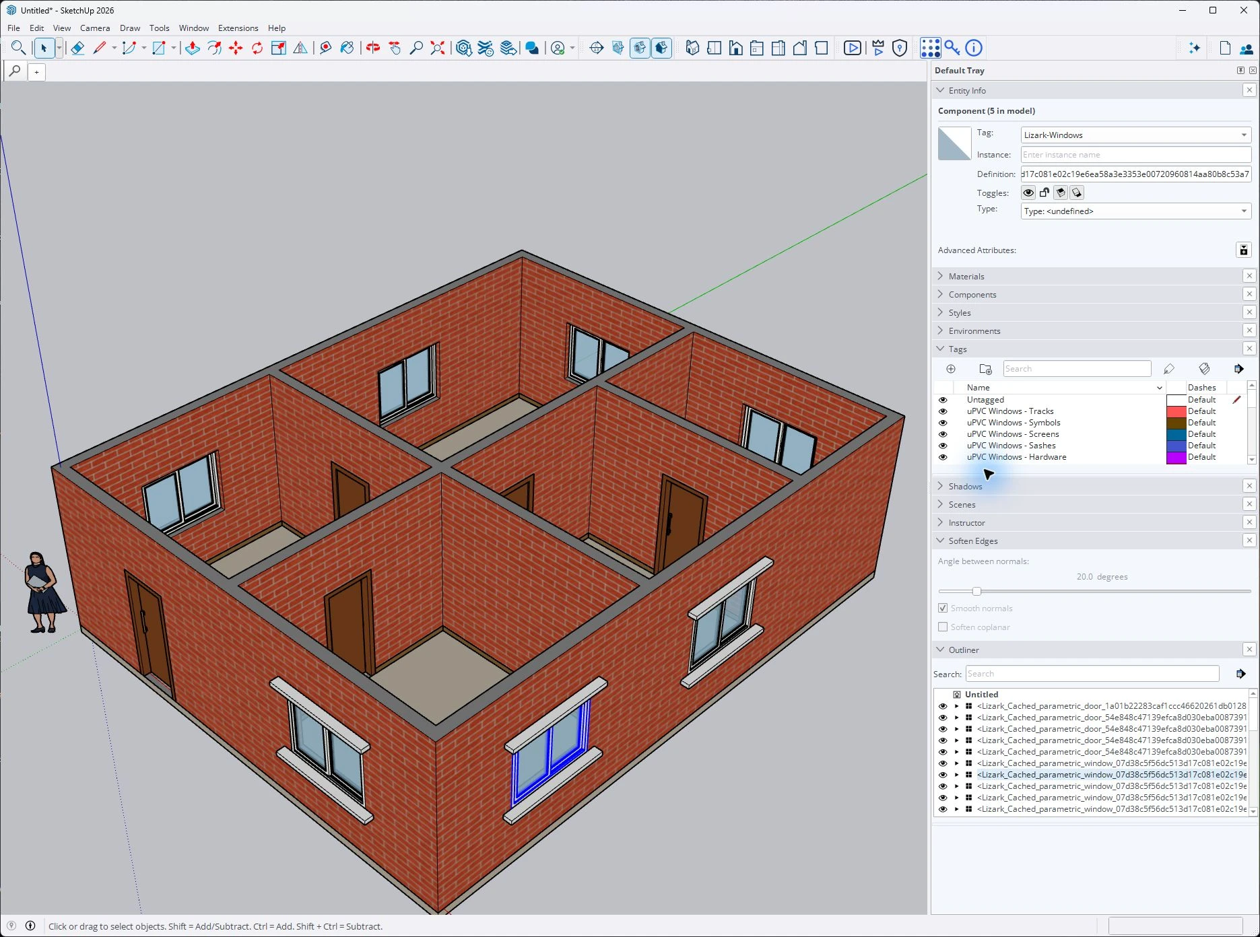Choose the Paint Bucket tool
The height and width of the screenshot is (937, 1260).
pyautogui.click(x=347, y=48)
